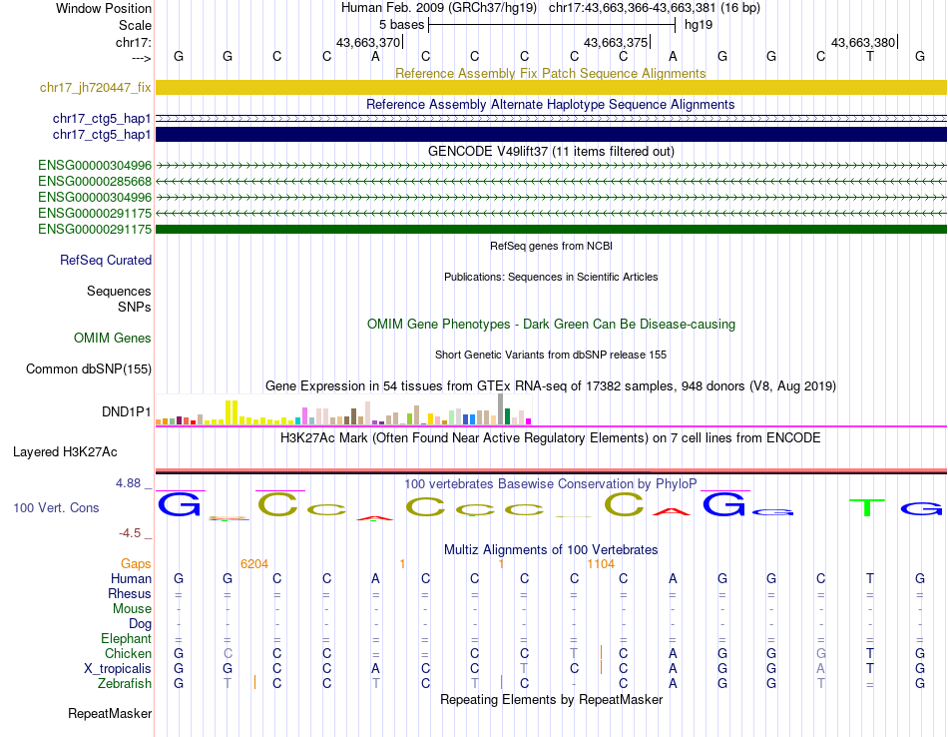This screenshot has width=948, height=737.
Task: Click the Rhesus species label
Action: coord(130,594)
